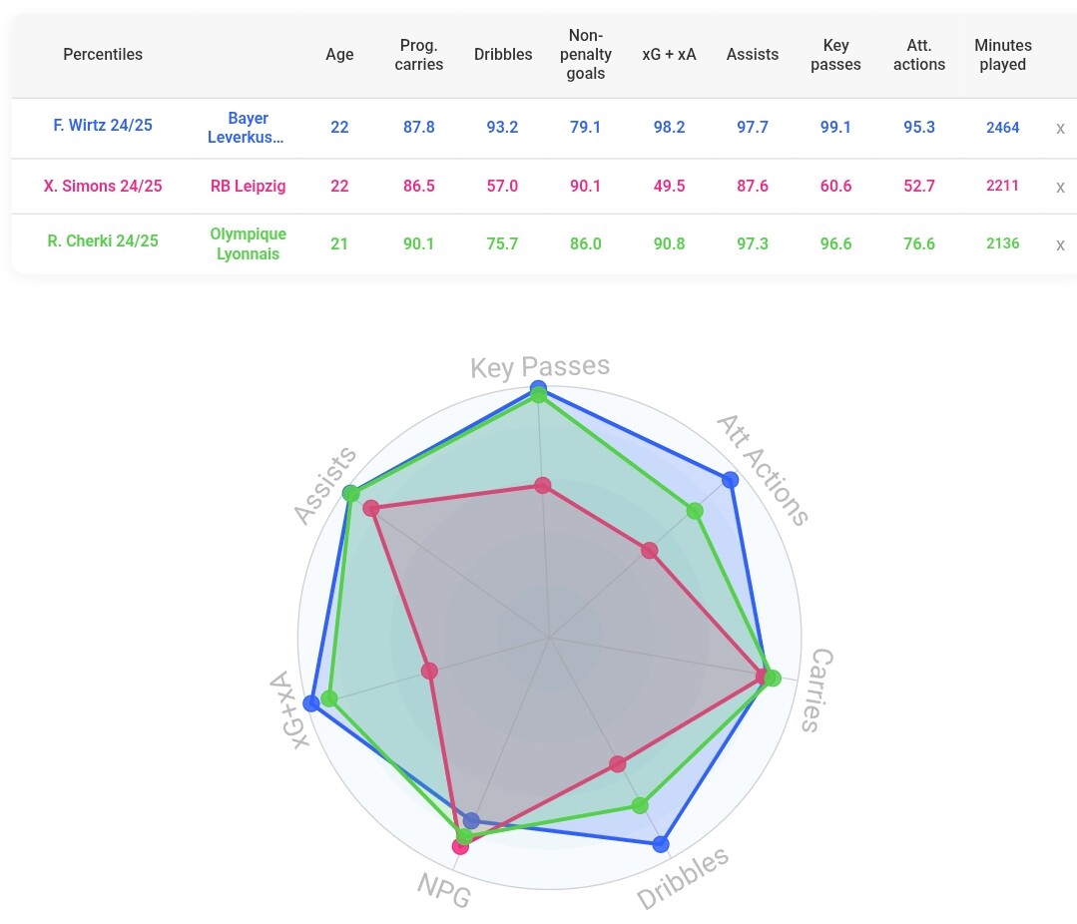Remove the F. Wirtz 24/25 row

point(1060,128)
